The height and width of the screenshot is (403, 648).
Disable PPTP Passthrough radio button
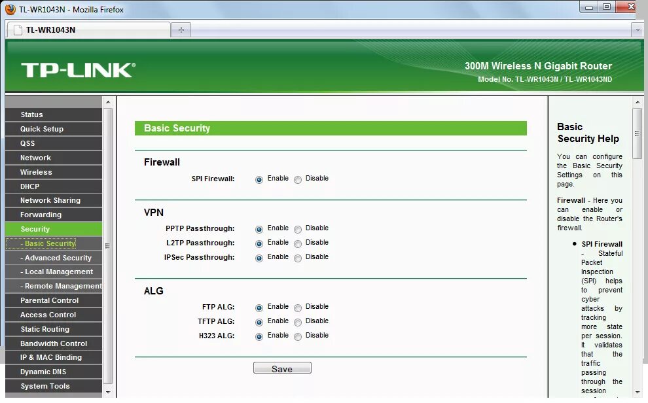click(298, 229)
